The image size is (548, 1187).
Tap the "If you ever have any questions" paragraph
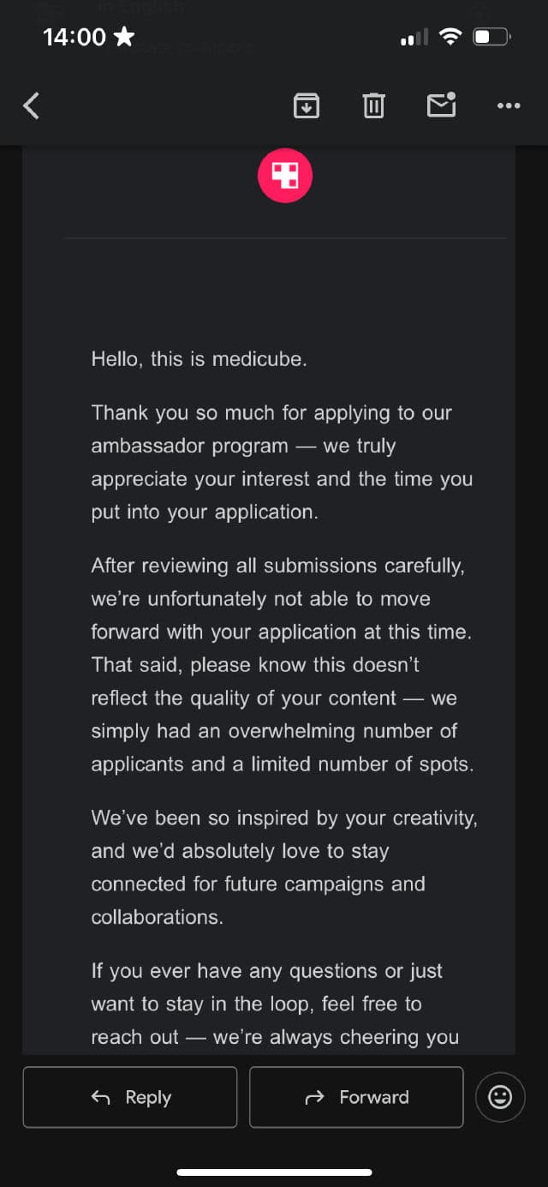[x=275, y=1004]
